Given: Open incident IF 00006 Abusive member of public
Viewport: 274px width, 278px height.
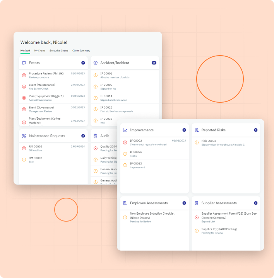Looking at the screenshot, I should [x=125, y=75].
